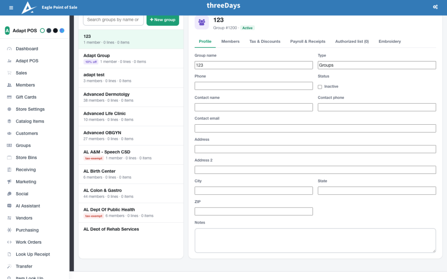Select the white outlined theme circle

(42, 31)
